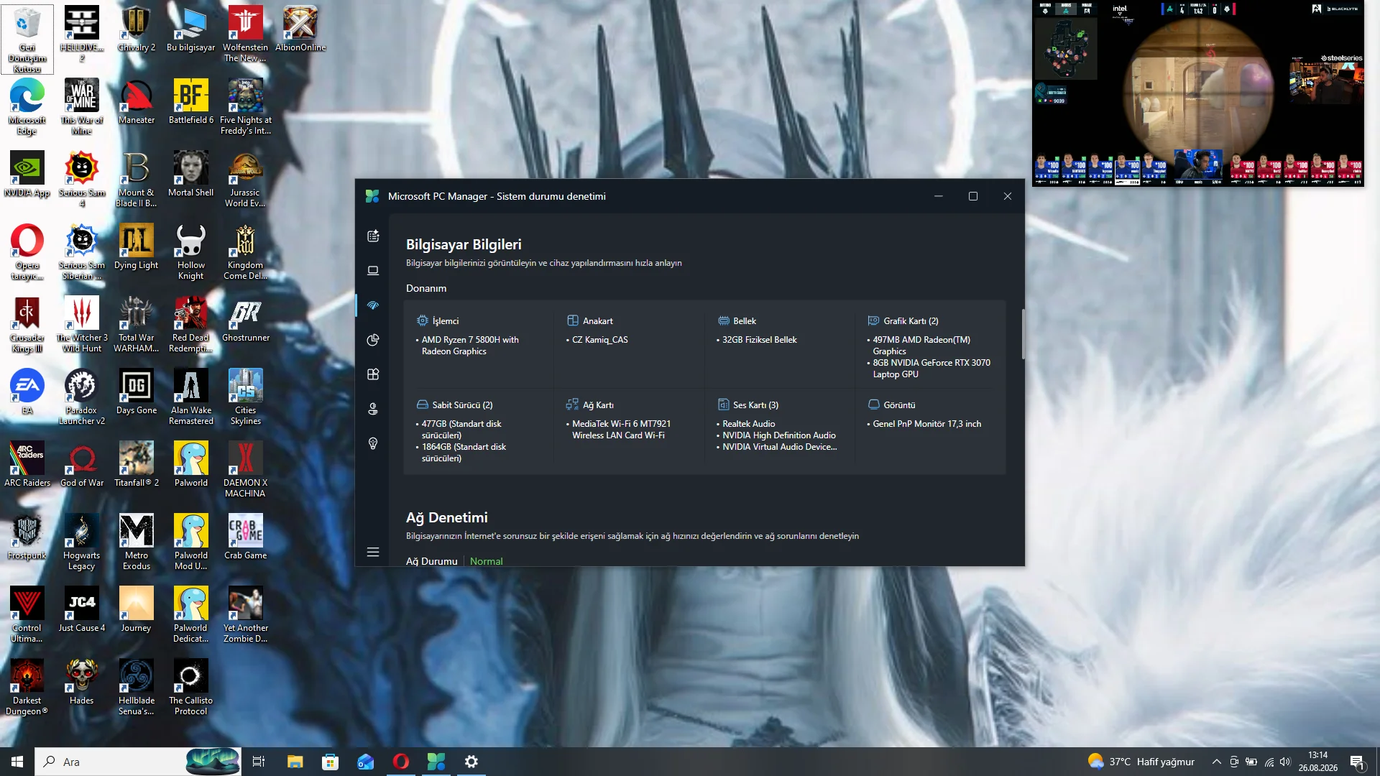Open This War of Mine shortcut
Screen dimensions: 1380x776
pyautogui.click(x=82, y=106)
